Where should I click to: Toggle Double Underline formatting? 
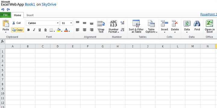[46, 30]
